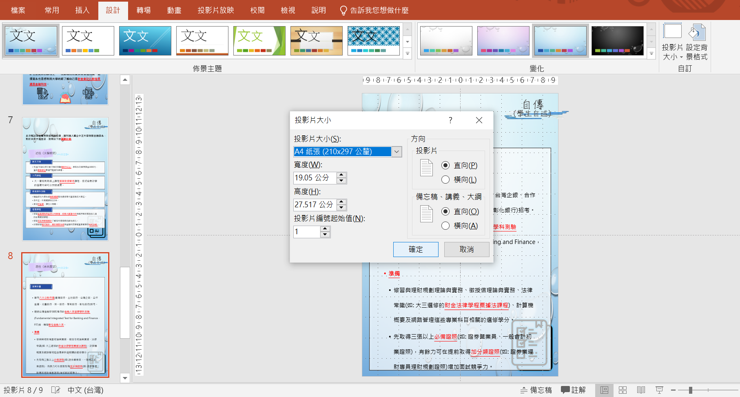This screenshot has height=397, width=740.
Task: Open the Insert (插入) tab
Action: (x=82, y=10)
